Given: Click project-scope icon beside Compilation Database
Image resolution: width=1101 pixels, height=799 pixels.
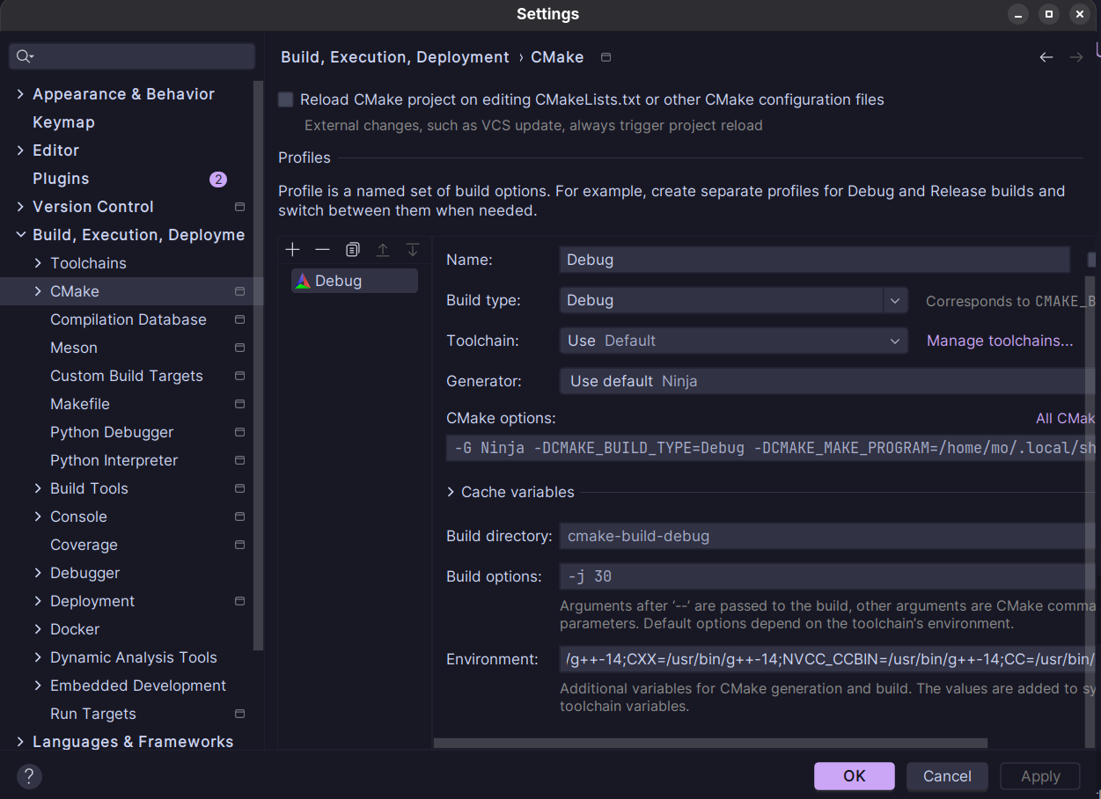Looking at the screenshot, I should click(239, 319).
